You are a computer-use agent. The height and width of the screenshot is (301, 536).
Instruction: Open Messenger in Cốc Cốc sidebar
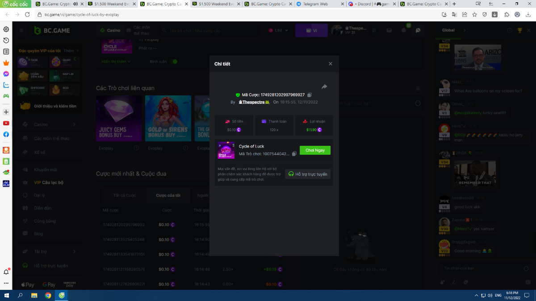pyautogui.click(x=6, y=74)
